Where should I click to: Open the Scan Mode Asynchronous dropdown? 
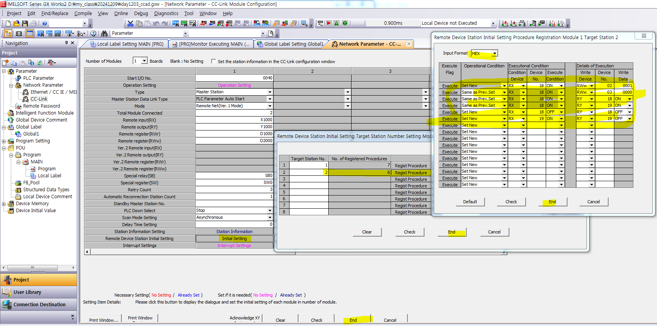click(270, 218)
